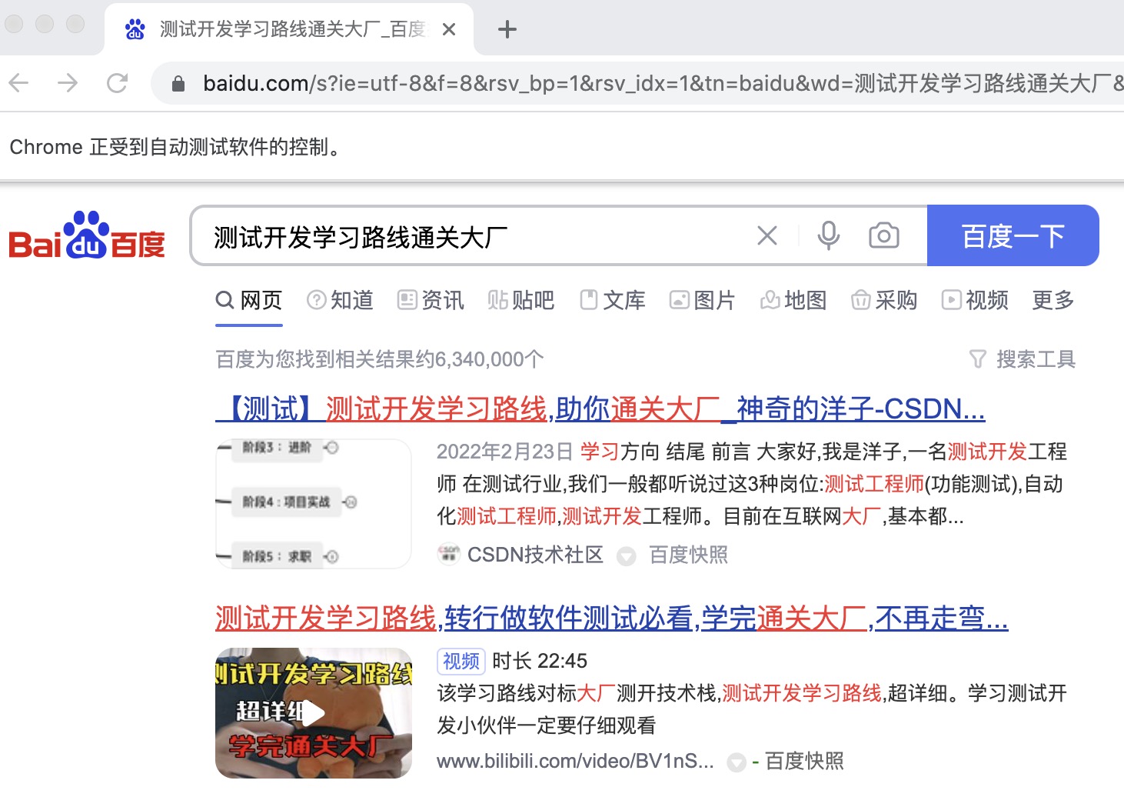Clear the search box with the X icon
Viewport: 1124px width, 797px height.
coord(767,235)
